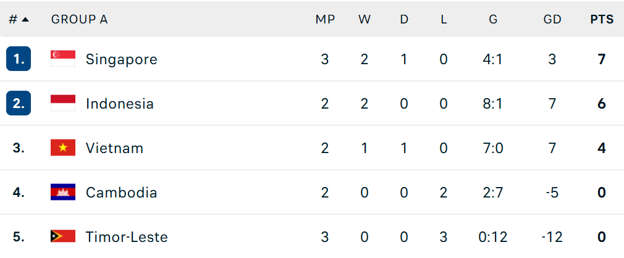Open the Vietnam team link
This screenshot has width=624, height=258.
(115, 148)
